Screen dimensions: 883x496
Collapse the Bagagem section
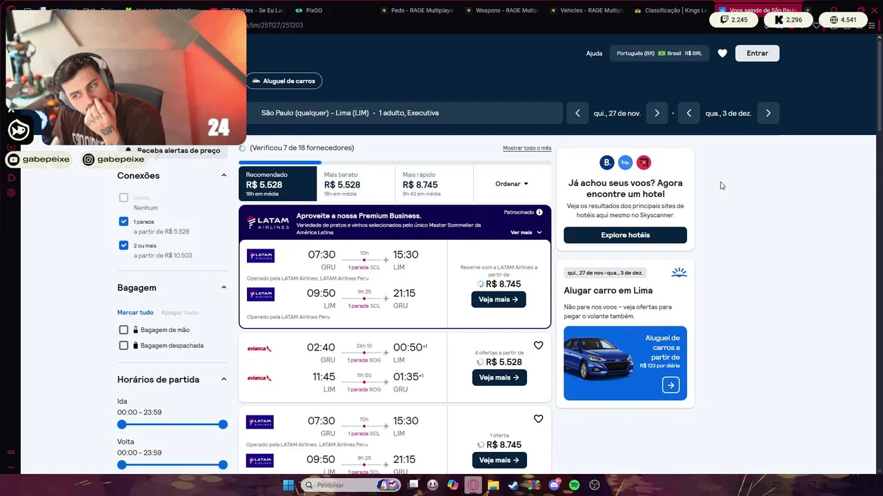click(x=224, y=287)
